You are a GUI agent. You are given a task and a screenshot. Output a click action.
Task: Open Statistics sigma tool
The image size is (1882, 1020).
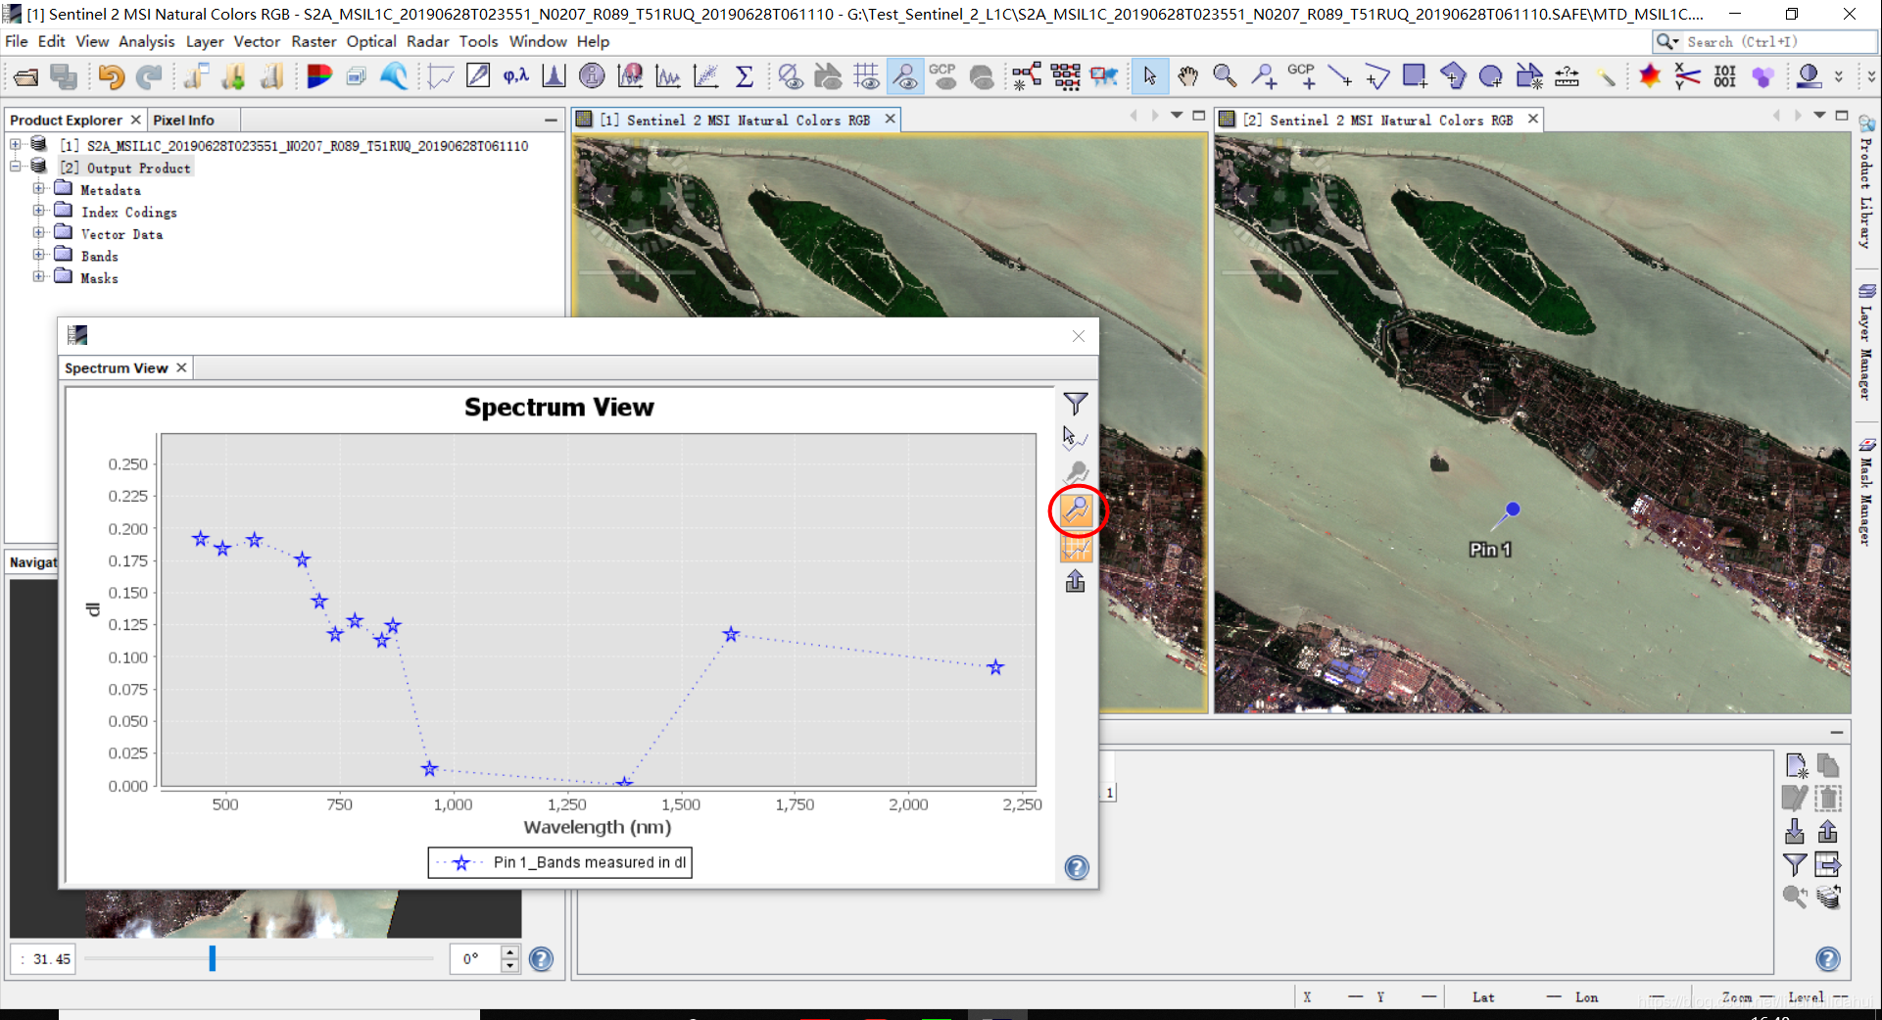(744, 76)
